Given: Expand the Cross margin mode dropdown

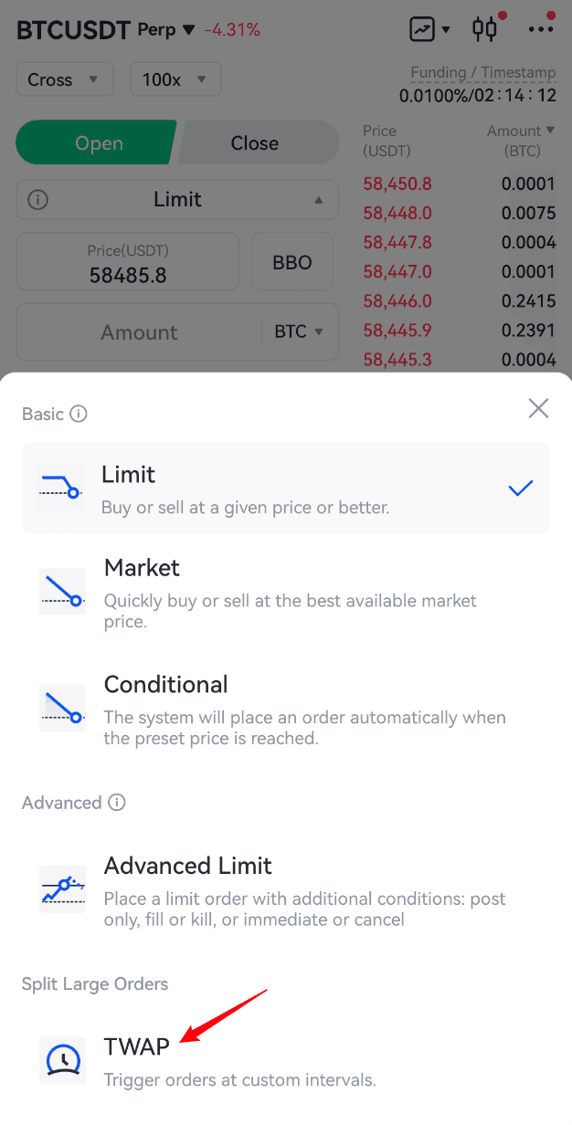Looking at the screenshot, I should click(64, 79).
